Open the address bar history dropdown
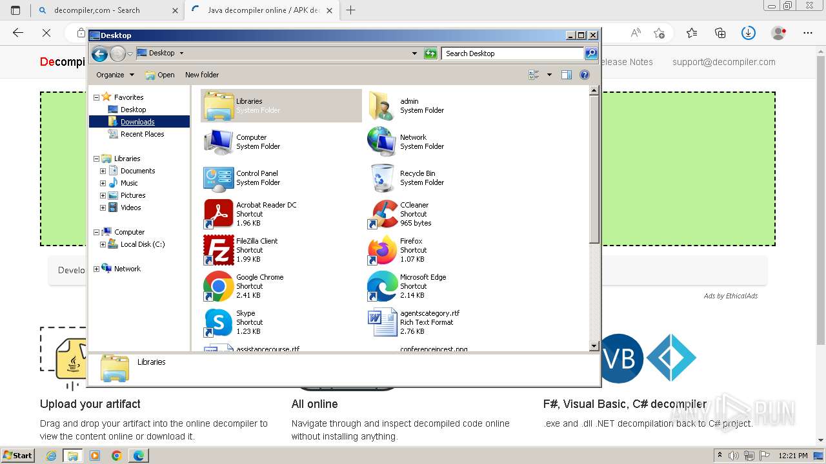The height and width of the screenshot is (464, 826). click(414, 53)
